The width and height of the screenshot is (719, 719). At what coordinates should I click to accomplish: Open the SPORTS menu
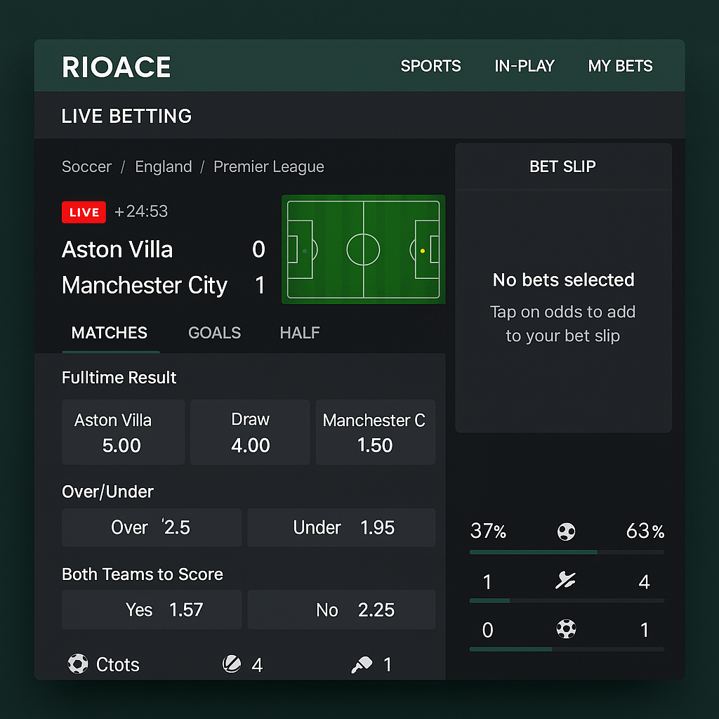[x=430, y=66]
